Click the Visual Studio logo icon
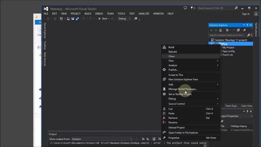This screenshot has width=261, height=147. coord(46,9)
